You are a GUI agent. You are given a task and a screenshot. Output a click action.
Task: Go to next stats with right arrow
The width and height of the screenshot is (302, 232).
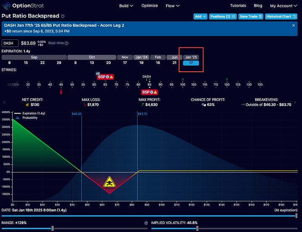coord(295,102)
